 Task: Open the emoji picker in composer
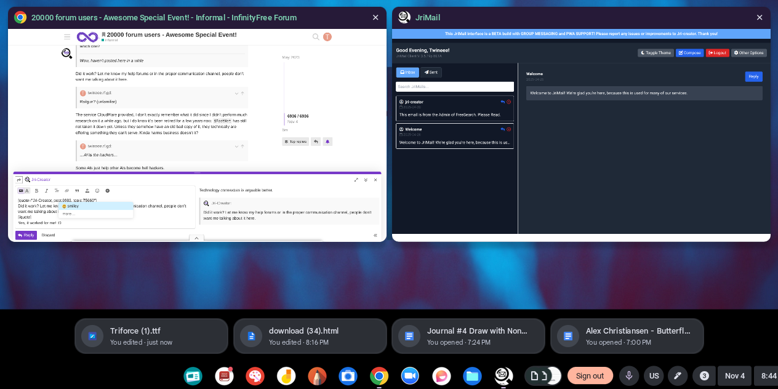(97, 191)
